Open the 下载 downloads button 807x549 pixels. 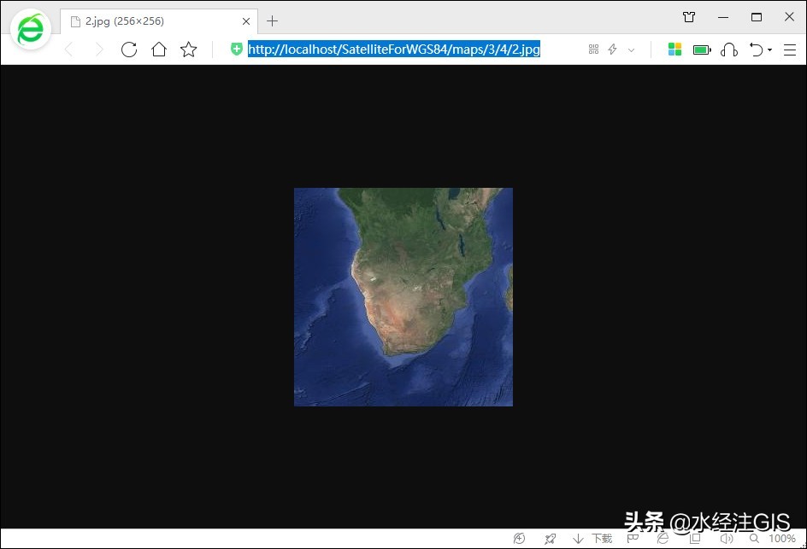pyautogui.click(x=593, y=539)
